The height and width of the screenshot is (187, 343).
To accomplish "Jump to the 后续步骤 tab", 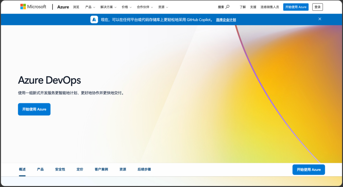I will coord(144,169).
